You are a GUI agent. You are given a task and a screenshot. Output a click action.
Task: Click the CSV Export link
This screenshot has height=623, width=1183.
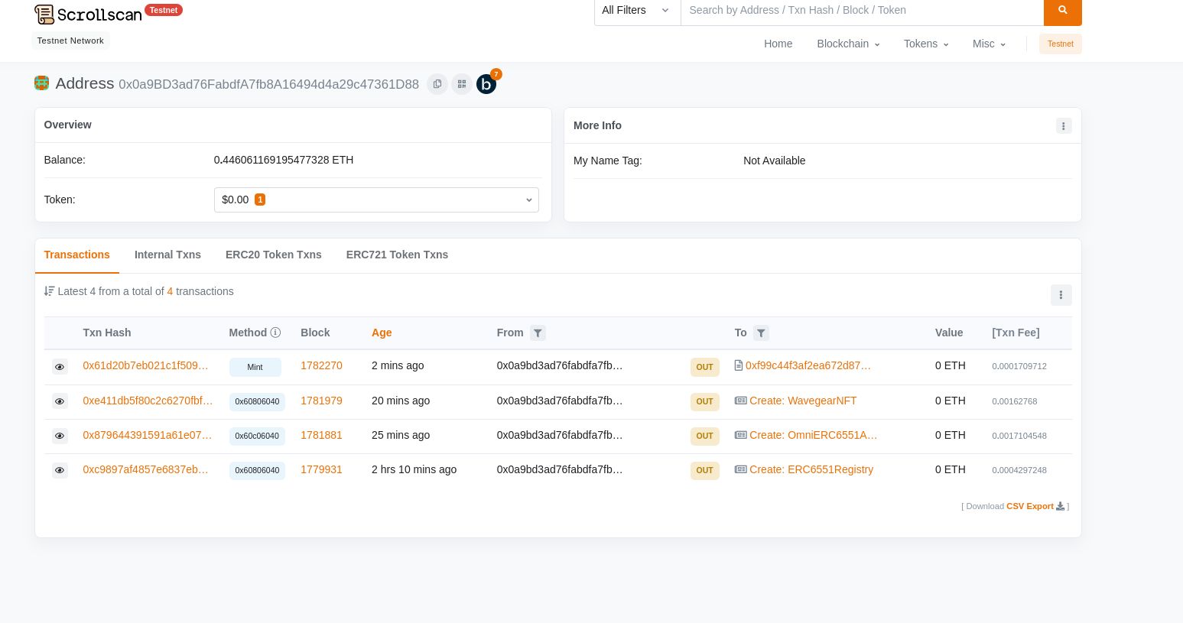1030,506
